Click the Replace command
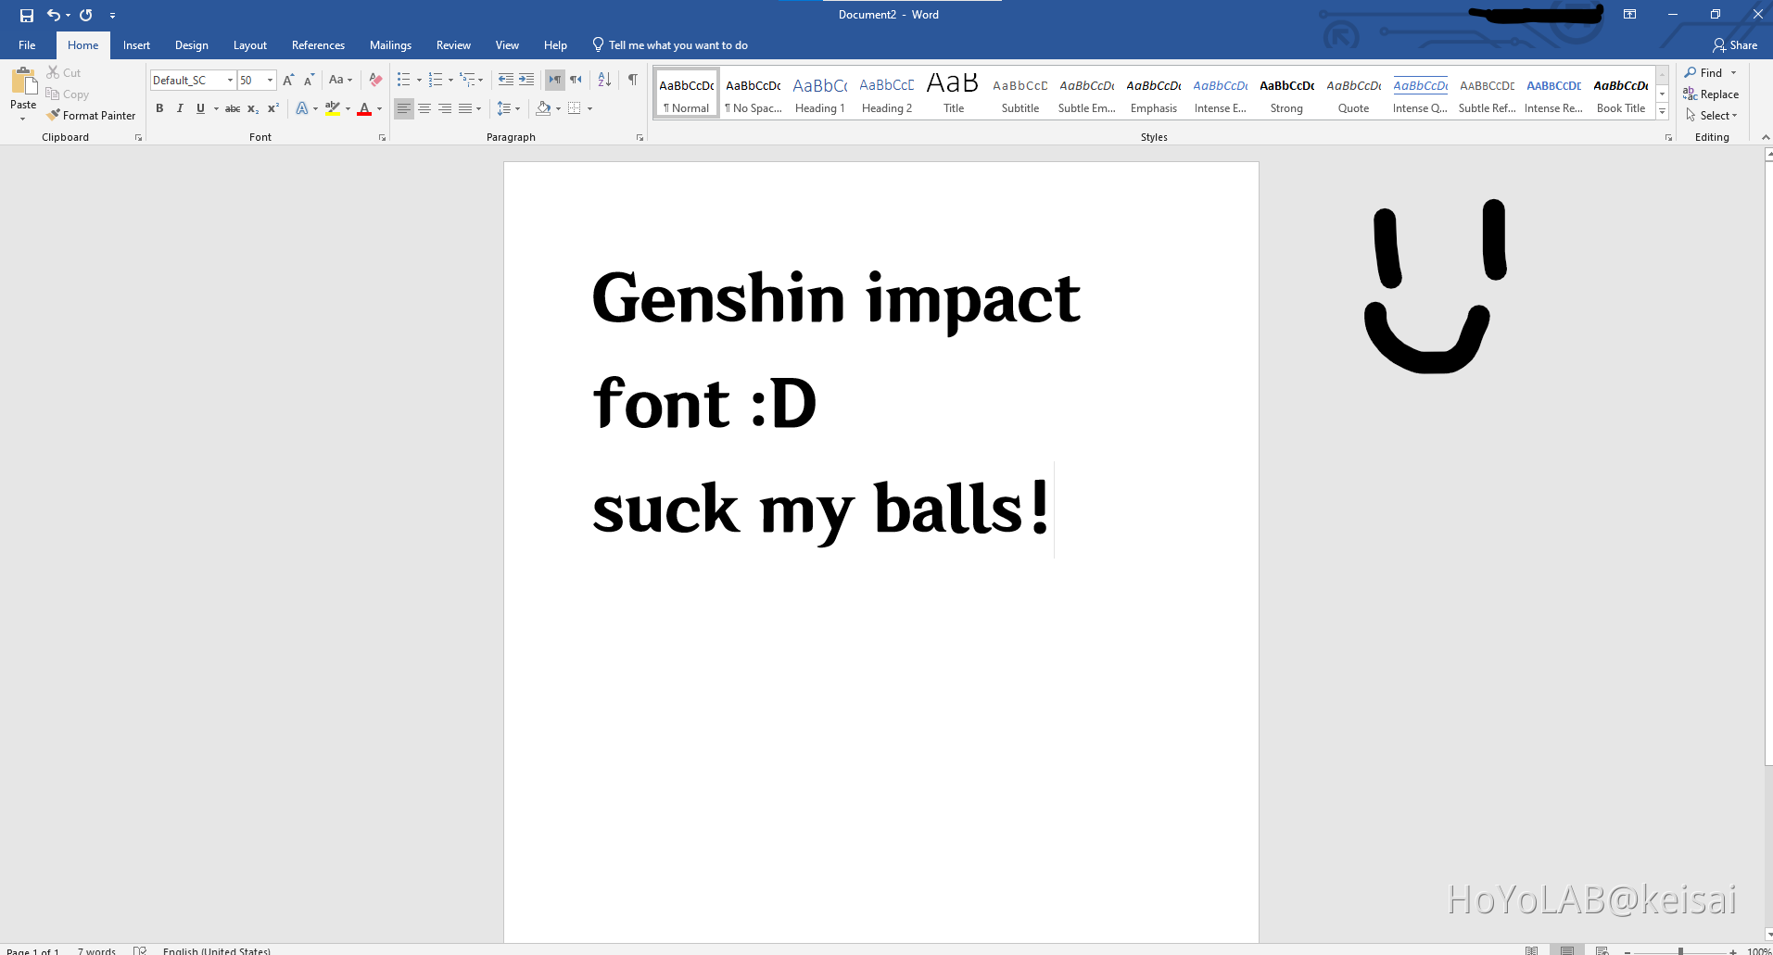1773x955 pixels. click(x=1711, y=94)
